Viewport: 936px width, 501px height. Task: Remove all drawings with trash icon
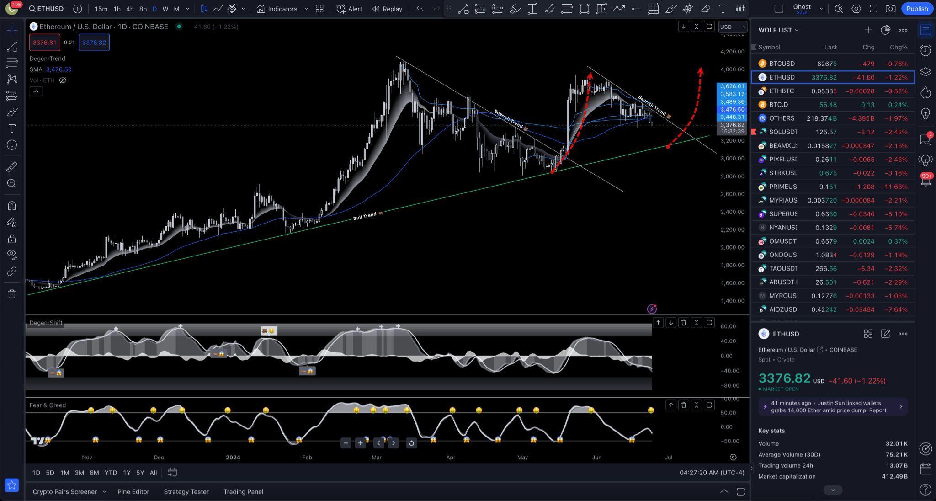(12, 294)
